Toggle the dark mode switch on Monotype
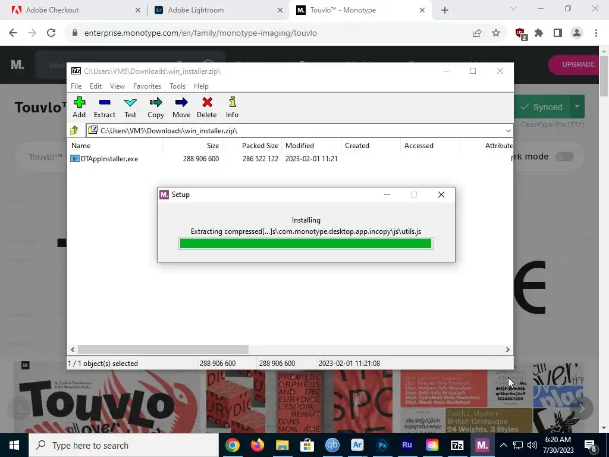 [565, 156]
